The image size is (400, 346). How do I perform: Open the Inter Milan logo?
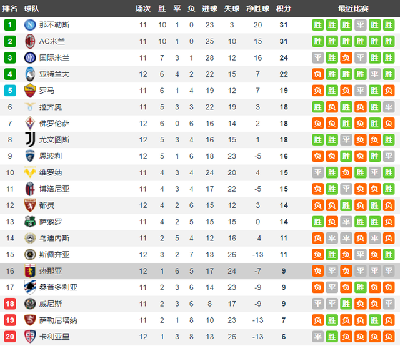(30, 57)
